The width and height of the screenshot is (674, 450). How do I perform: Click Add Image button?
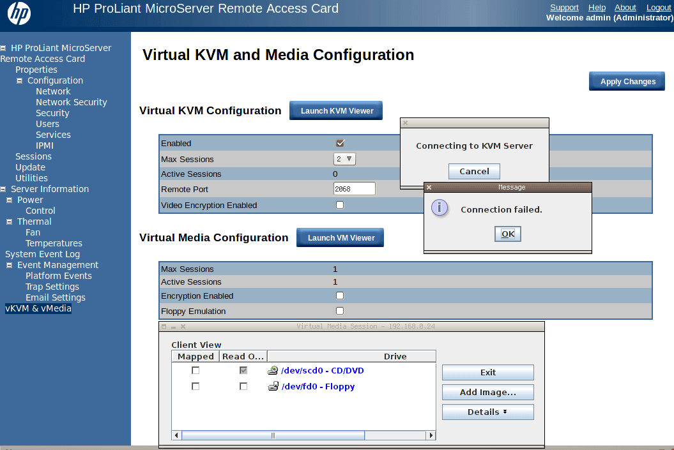tap(488, 392)
